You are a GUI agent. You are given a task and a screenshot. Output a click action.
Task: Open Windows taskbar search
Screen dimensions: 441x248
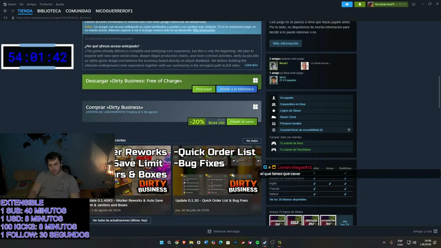point(169,242)
